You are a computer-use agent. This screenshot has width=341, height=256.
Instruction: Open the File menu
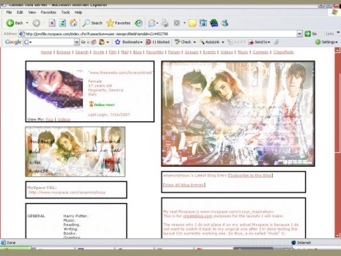[9, 12]
